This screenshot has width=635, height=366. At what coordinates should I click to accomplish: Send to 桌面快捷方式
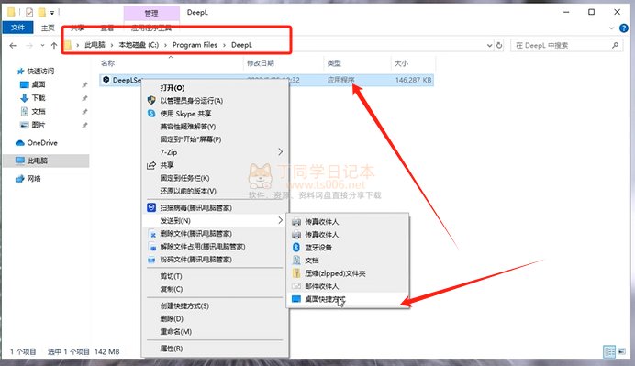click(x=348, y=299)
